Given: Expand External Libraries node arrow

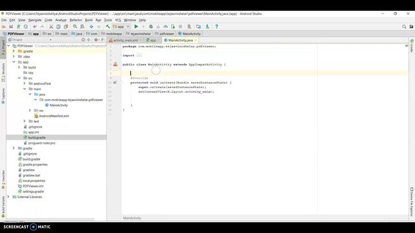Looking at the screenshot, I should click(8, 197).
